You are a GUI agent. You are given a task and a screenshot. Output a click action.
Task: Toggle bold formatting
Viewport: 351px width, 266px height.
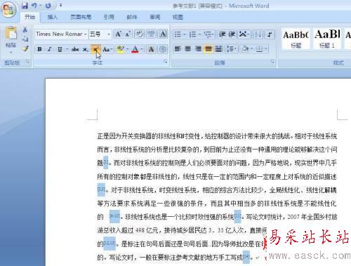pyautogui.click(x=39, y=49)
